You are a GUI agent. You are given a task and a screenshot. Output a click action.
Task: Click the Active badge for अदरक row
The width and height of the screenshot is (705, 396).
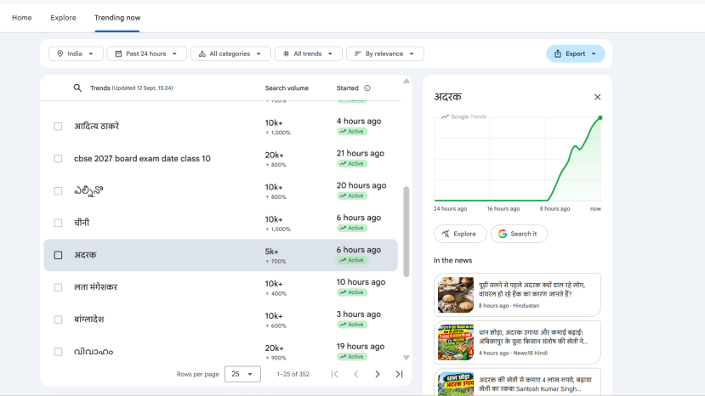(352, 260)
